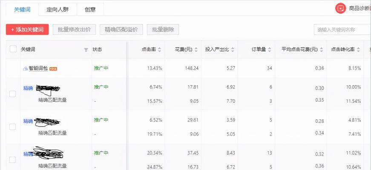Focus the keyword name search field
Screen dimensions: 371x170
coord(342,29)
